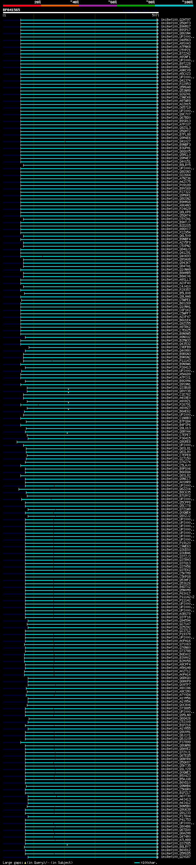Click the white query length bar
Screen dimensions: 196x865
(81, 13)
